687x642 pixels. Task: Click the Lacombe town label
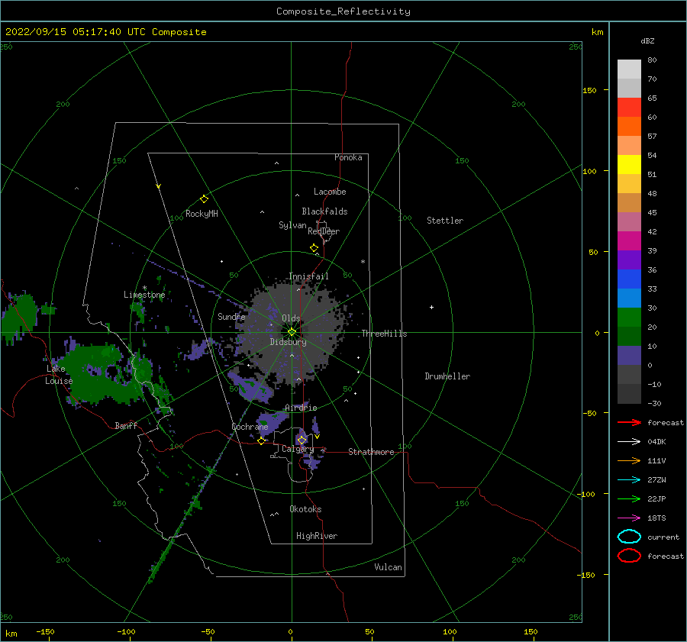330,192
